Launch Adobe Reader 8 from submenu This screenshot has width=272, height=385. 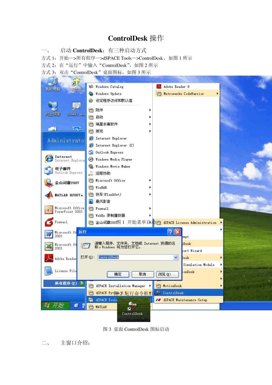(173, 87)
